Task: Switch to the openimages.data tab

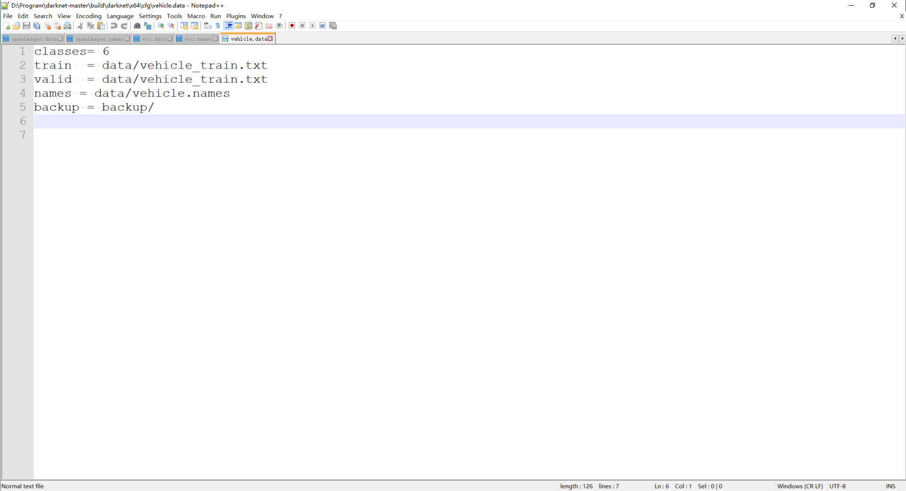Action: [x=33, y=39]
